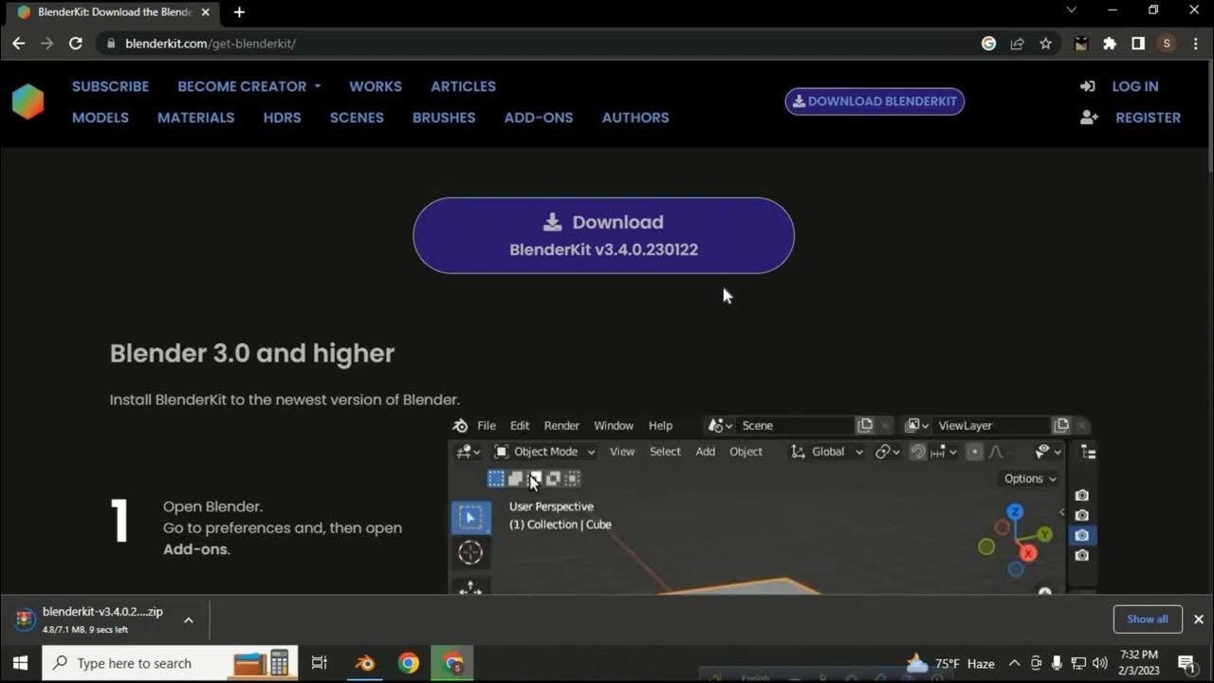Click the Meet Now tray icon
The height and width of the screenshot is (683, 1214).
click(1036, 663)
